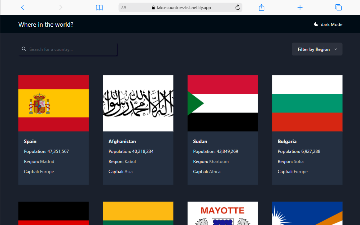The height and width of the screenshot is (225, 360).
Task: Click Population: 43,849,269 text
Action: (216, 151)
